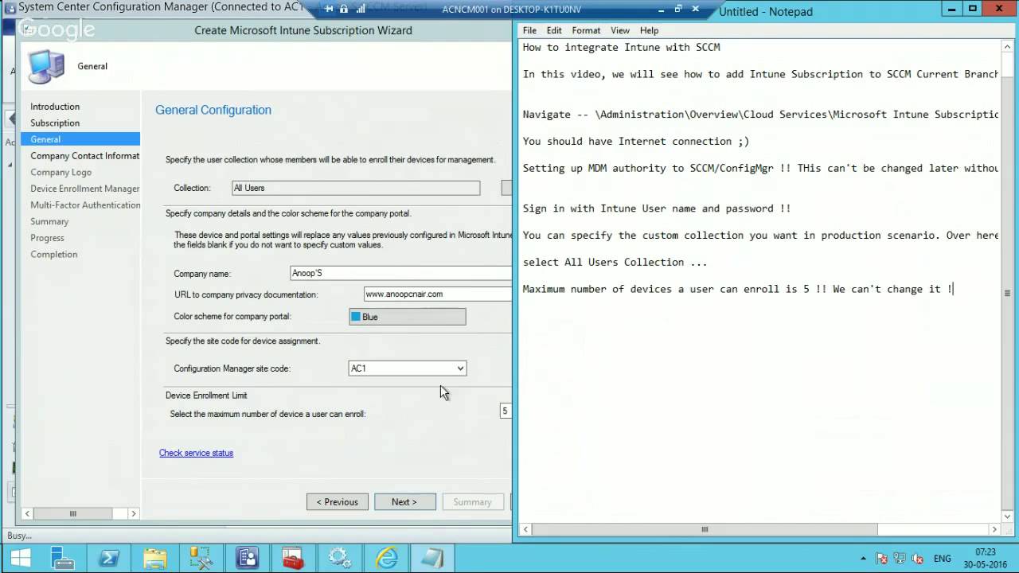Go to the Introduction wizard step
The width and height of the screenshot is (1019, 573).
pos(55,107)
